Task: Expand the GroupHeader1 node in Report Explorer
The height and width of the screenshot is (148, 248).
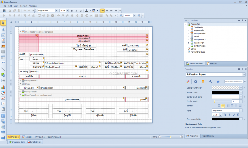Action: click(x=189, y=33)
